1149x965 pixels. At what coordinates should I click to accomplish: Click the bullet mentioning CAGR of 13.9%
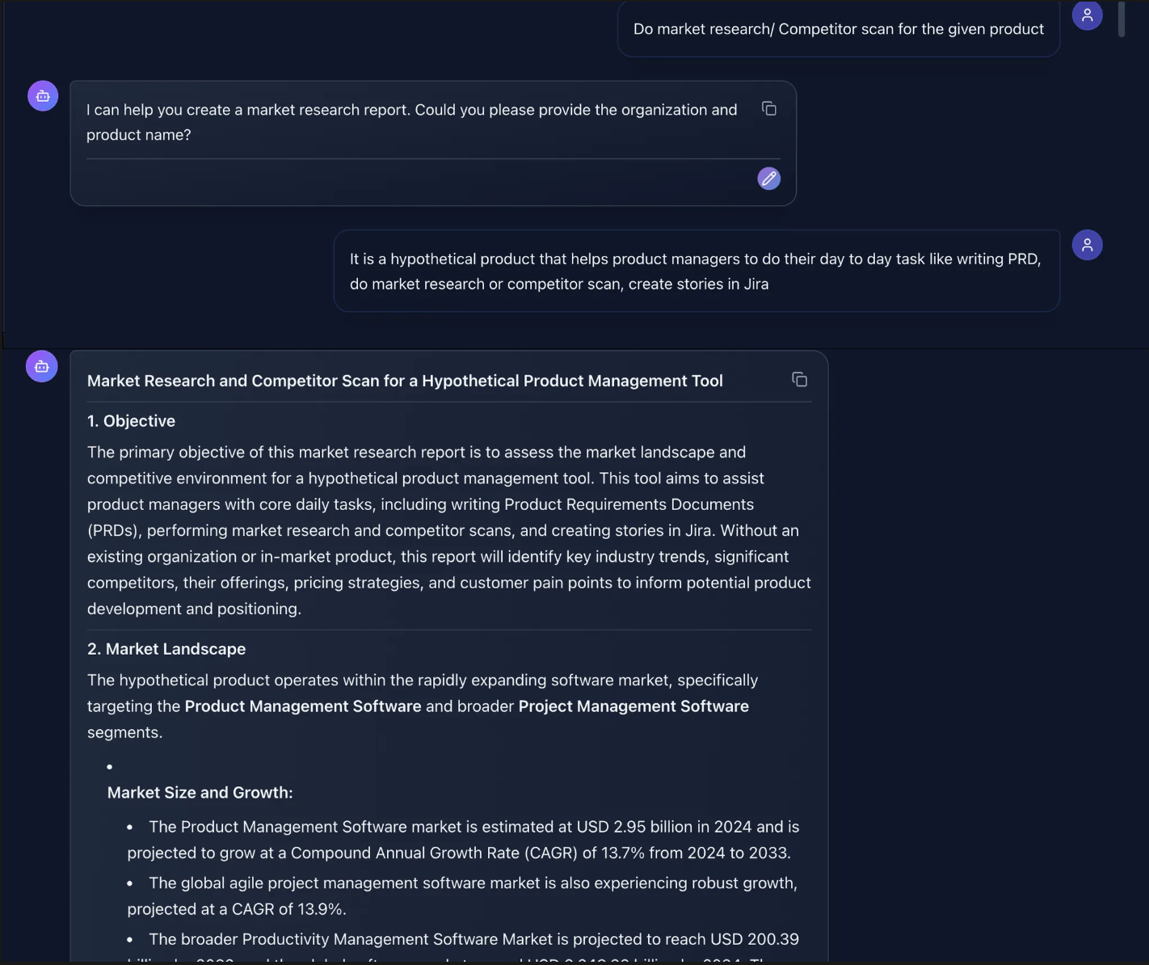pyautogui.click(x=462, y=895)
